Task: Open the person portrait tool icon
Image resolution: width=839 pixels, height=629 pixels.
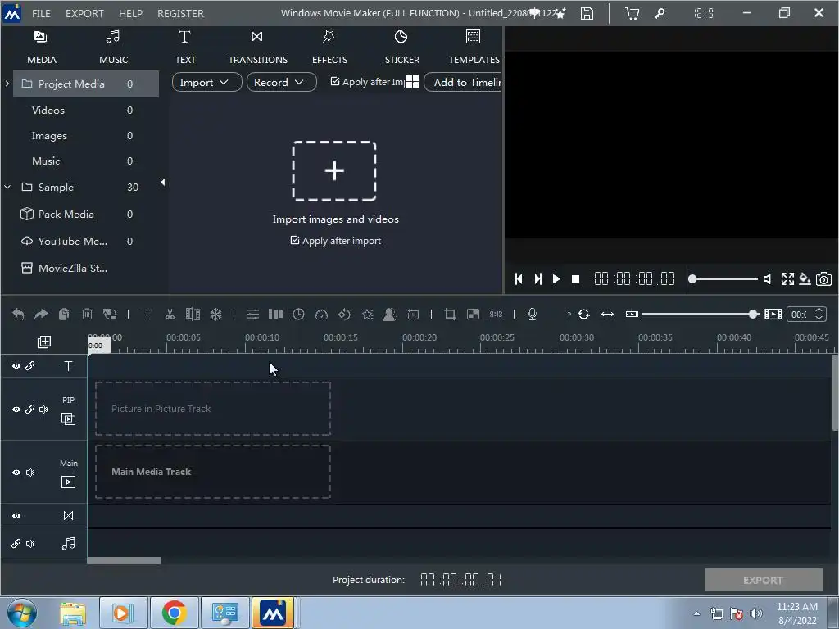Action: [x=389, y=314]
